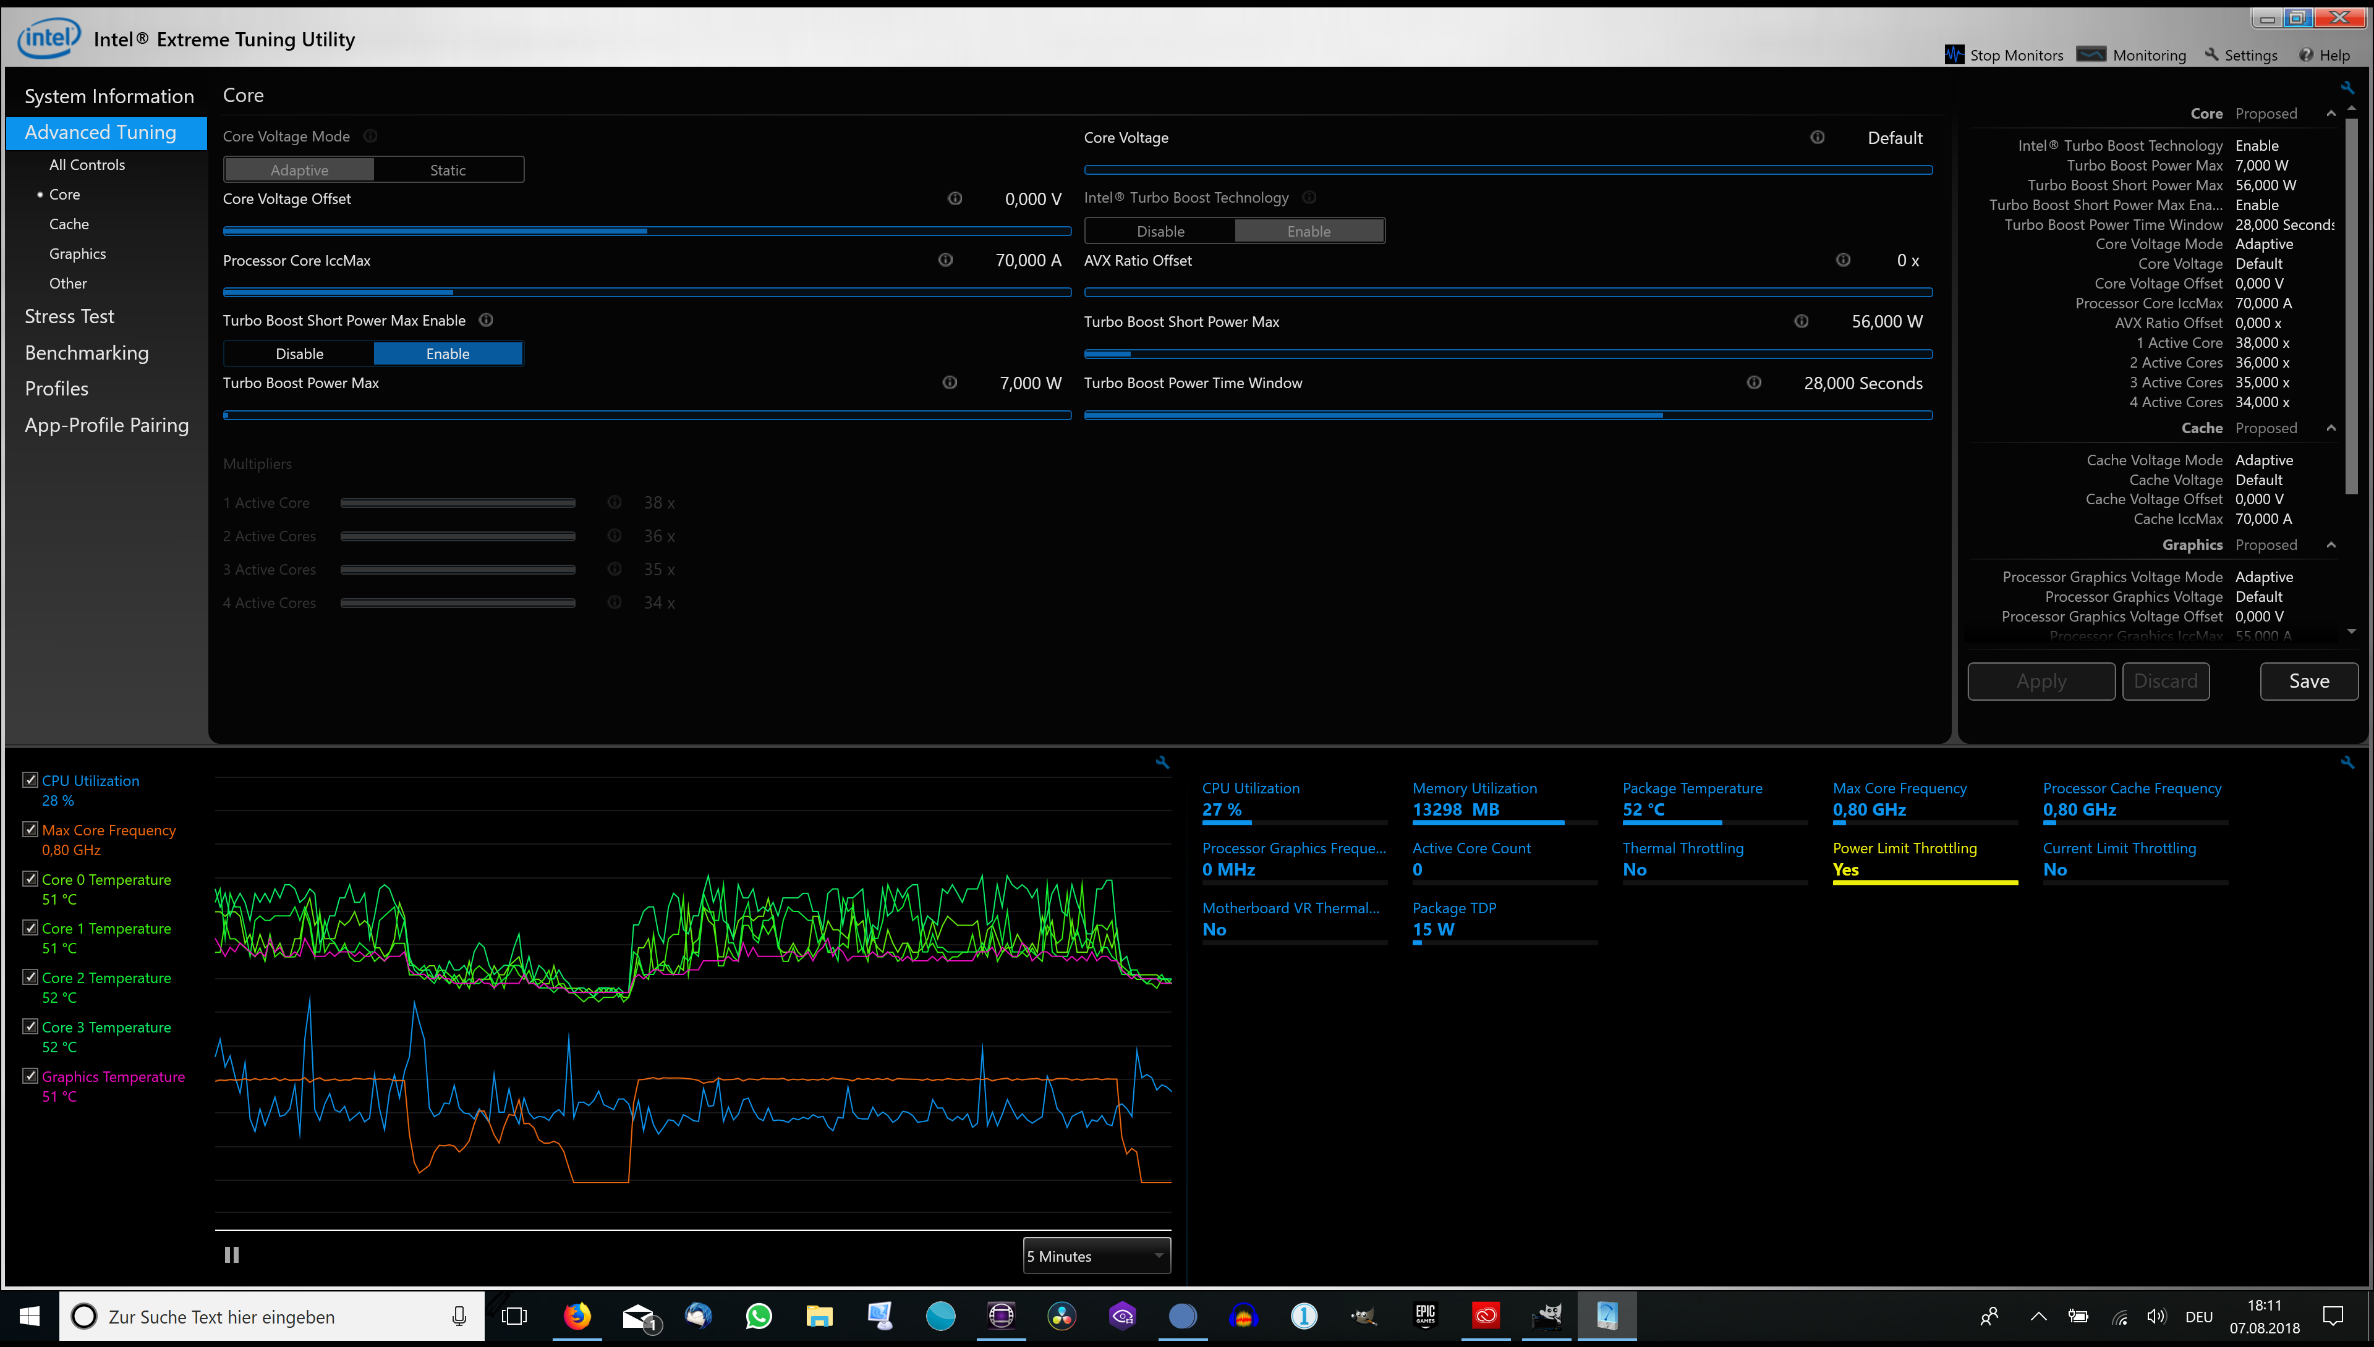Select Cache under Advanced Tuning
This screenshot has height=1347, width=2374.
(x=69, y=224)
